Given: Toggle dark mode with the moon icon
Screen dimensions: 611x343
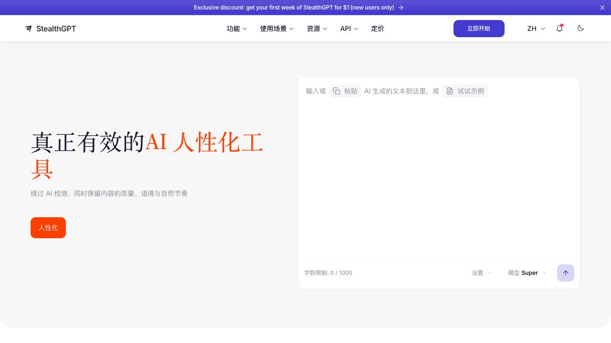Looking at the screenshot, I should coord(580,28).
